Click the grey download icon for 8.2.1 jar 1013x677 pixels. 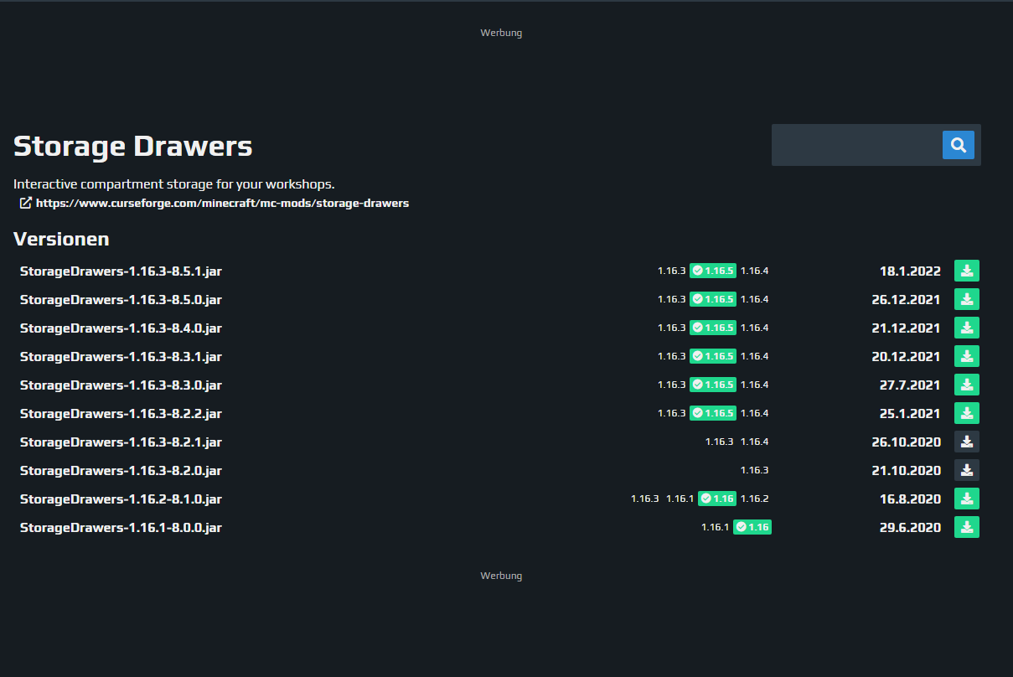tap(967, 442)
